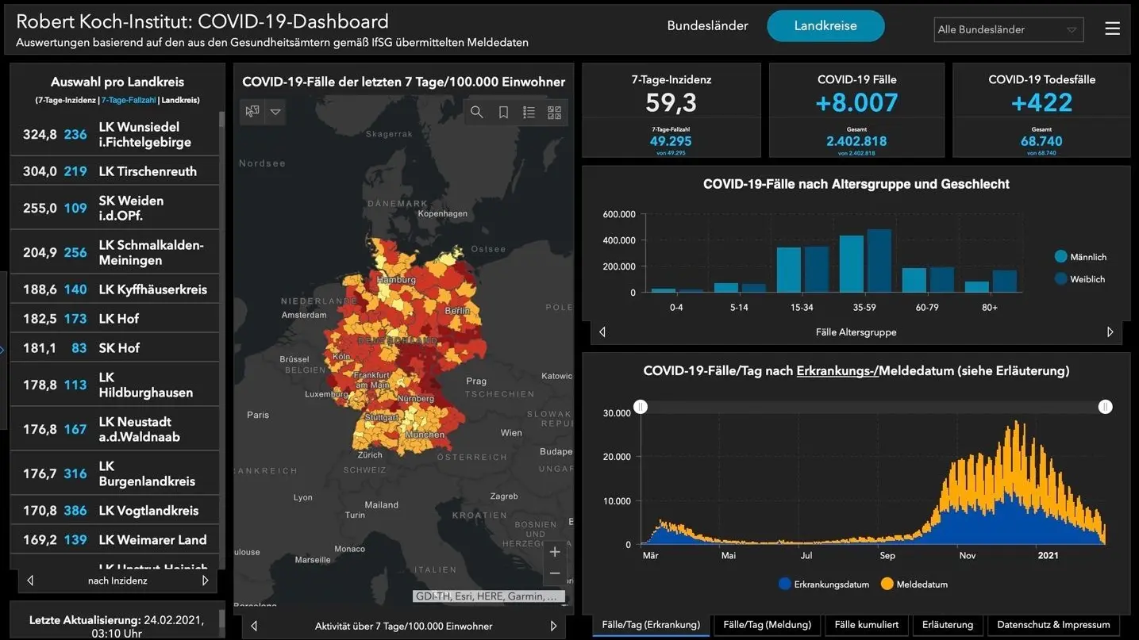Go to next age group chart

(x=1110, y=332)
